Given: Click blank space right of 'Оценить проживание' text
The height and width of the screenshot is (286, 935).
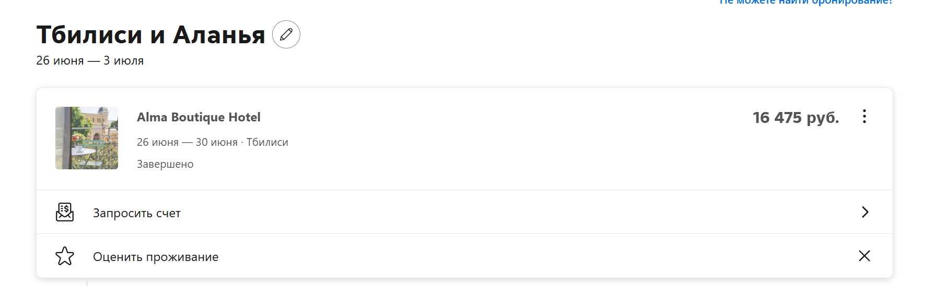Looking at the screenshot, I should point(538,256).
